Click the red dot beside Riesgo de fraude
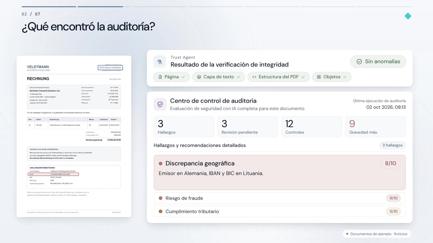This screenshot has width=433, height=243. (x=160, y=198)
